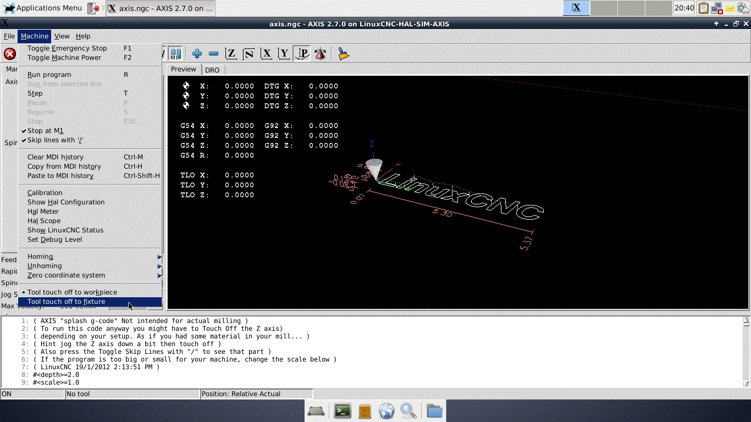Image resolution: width=751 pixels, height=422 pixels.
Task: Choose Show LinuxCNC Status
Action: (x=90, y=230)
